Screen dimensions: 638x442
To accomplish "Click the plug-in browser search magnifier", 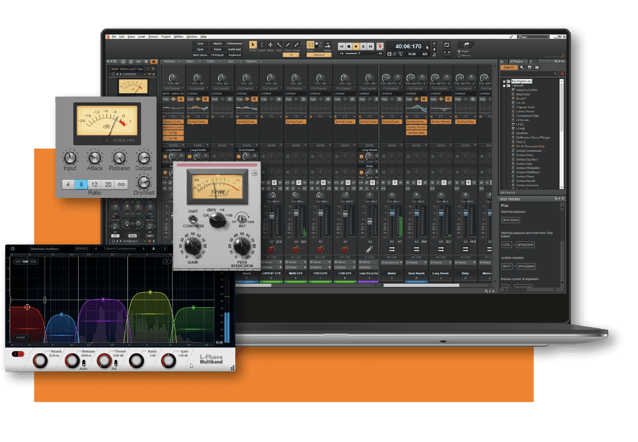I will coord(556,74).
